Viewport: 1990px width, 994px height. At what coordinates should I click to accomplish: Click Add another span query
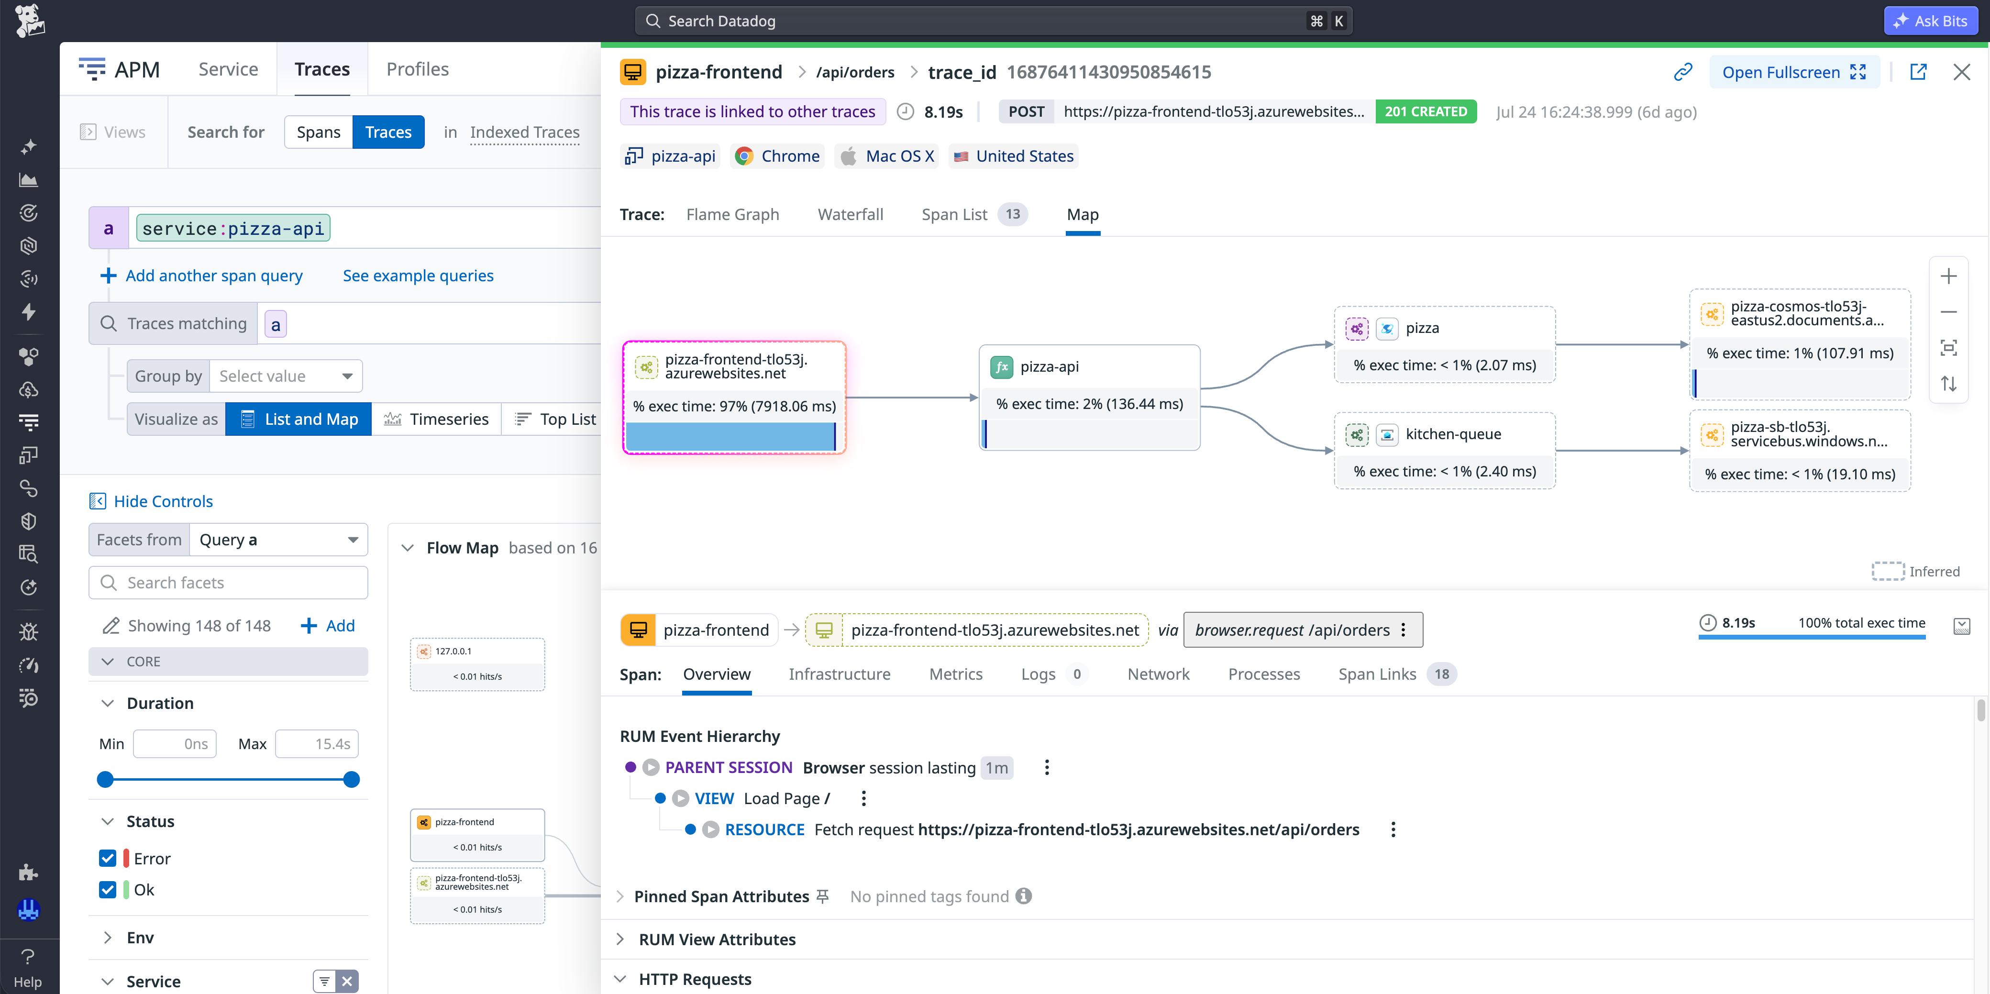(x=201, y=276)
